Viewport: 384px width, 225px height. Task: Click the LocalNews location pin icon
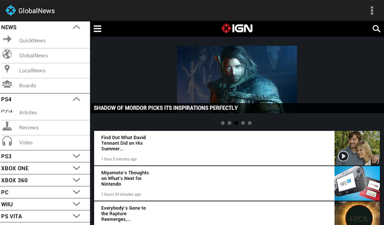[7, 69]
